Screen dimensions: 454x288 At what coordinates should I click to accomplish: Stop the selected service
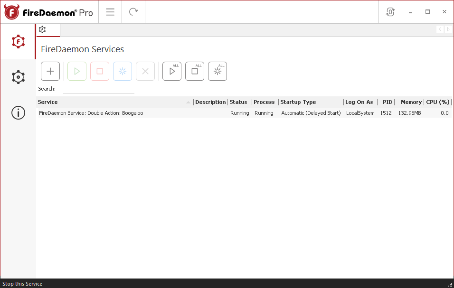tap(100, 71)
